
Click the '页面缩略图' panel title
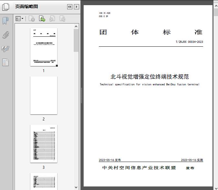26,6
